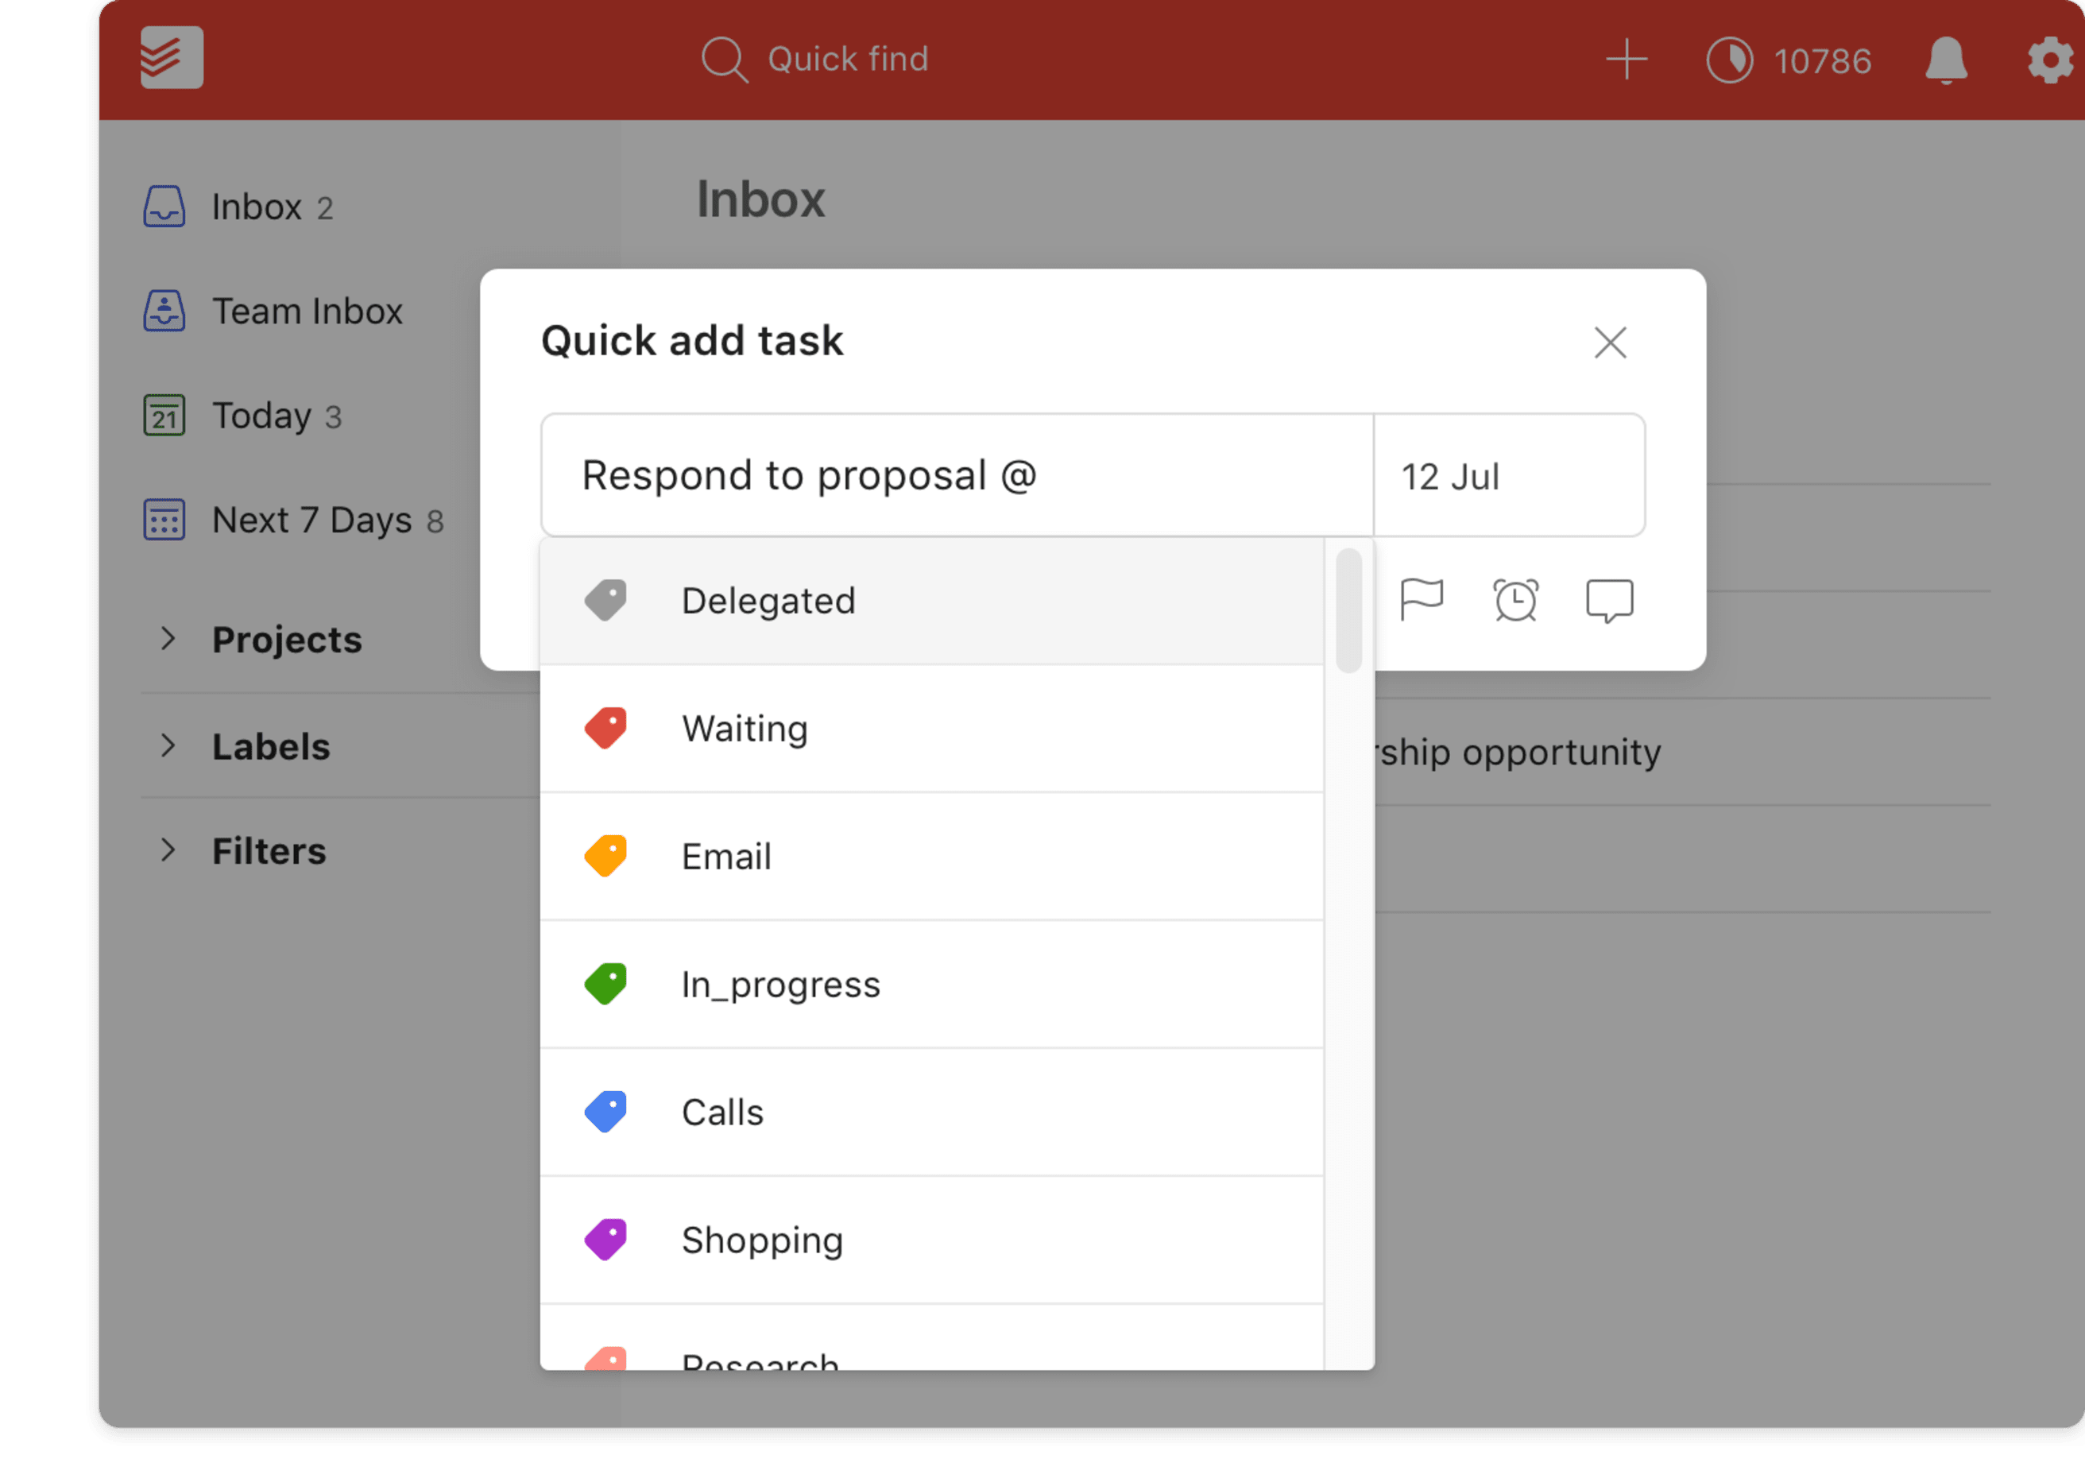The width and height of the screenshot is (2085, 1459).
Task: Click the red Waiting tag icon
Action: (605, 728)
